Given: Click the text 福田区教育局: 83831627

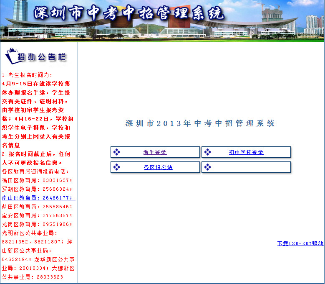Looking at the screenshot, I should coord(37,180).
